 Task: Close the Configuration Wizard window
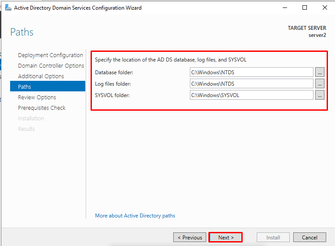tap(325, 8)
